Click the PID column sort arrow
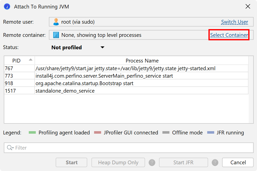 point(31,60)
